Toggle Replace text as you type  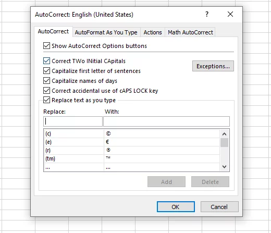tap(46, 100)
